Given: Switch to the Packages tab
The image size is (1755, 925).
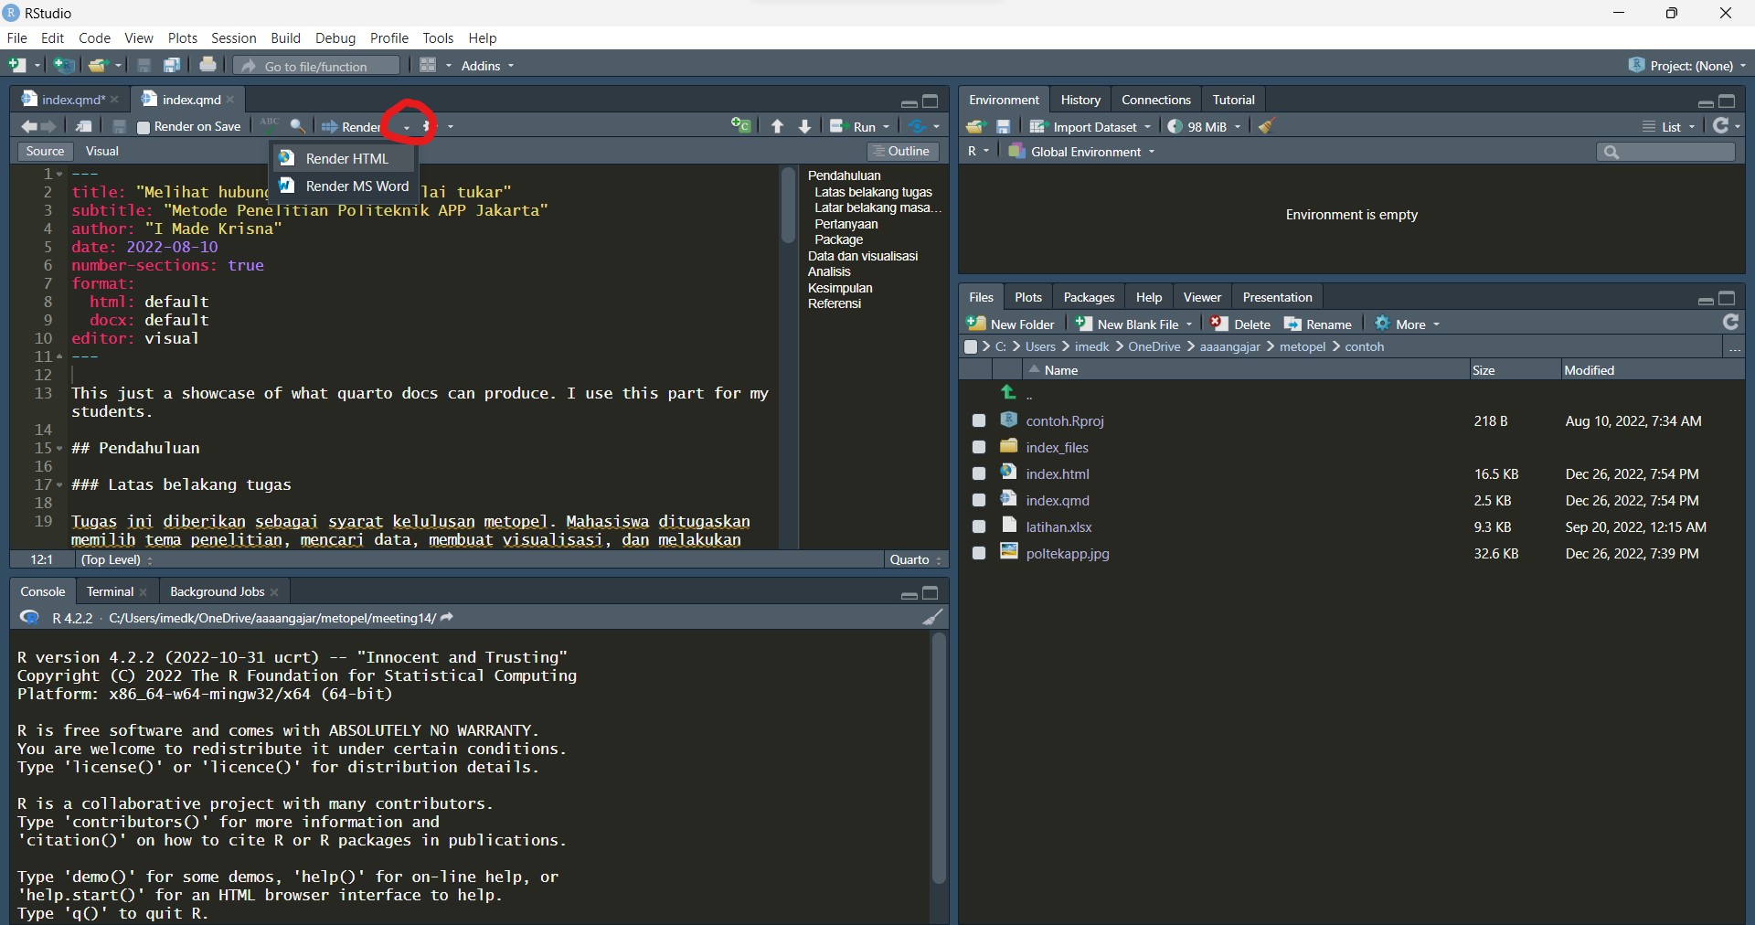Looking at the screenshot, I should (x=1089, y=297).
